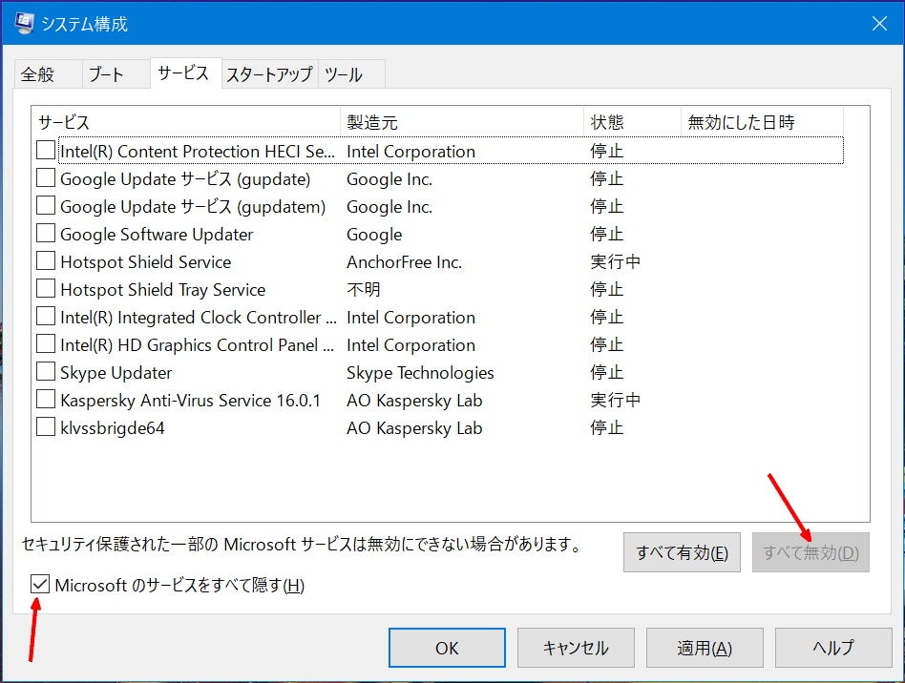Select the サービス tab
The height and width of the screenshot is (683, 905).
point(186,72)
